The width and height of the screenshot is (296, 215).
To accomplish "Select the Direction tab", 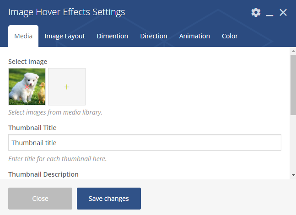I will (154, 36).
